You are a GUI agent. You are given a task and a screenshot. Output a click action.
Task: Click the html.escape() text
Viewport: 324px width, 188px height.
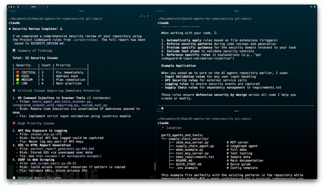(48, 156)
